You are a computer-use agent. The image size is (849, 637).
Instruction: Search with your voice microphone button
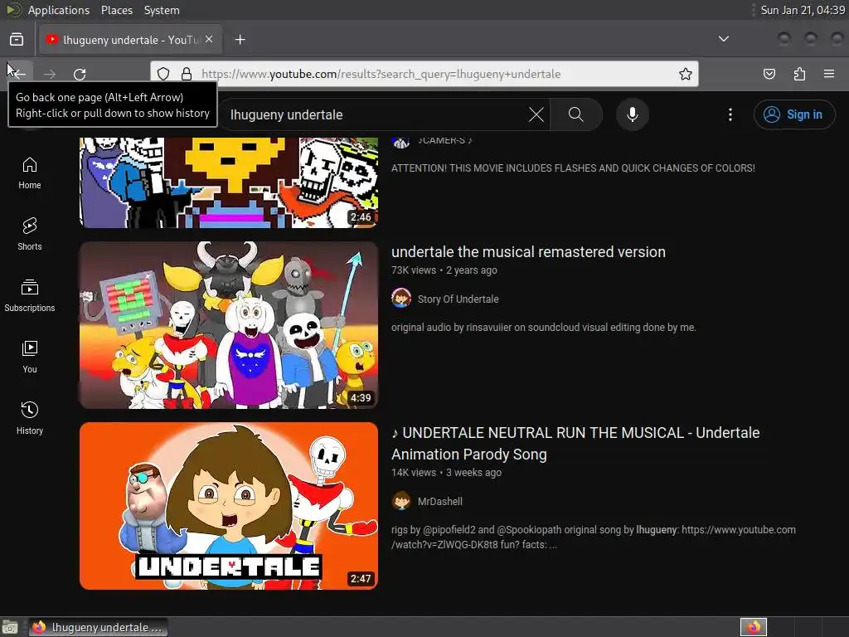pyautogui.click(x=633, y=114)
